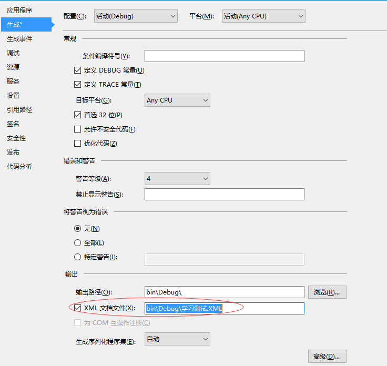Open the 调试 tab
The image size is (387, 366).
[x=13, y=53]
